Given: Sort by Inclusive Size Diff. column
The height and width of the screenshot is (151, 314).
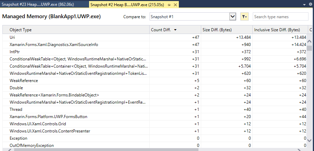Looking at the screenshot, I should tap(280, 30).
